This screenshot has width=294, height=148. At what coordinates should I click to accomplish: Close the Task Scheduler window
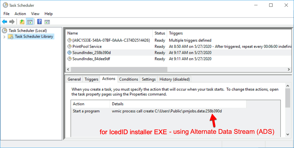click(x=286, y=5)
